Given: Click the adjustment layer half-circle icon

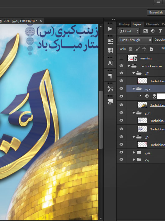Looking at the screenshot, I should coord(147,96).
